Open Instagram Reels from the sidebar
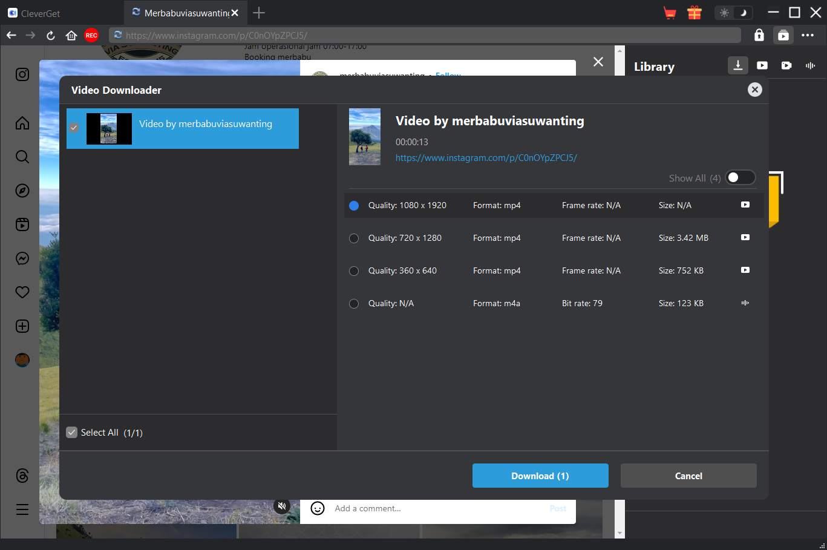 tap(22, 224)
